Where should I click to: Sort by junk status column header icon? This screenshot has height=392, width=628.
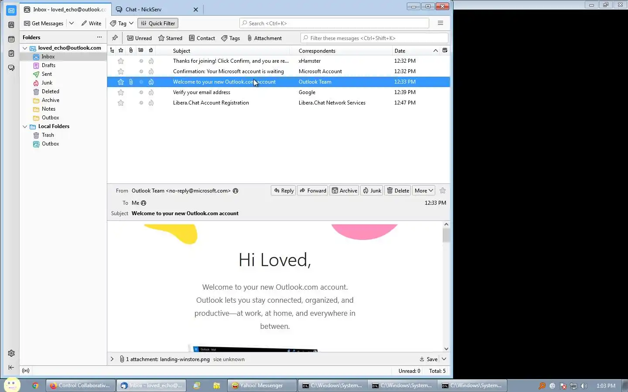tap(151, 51)
